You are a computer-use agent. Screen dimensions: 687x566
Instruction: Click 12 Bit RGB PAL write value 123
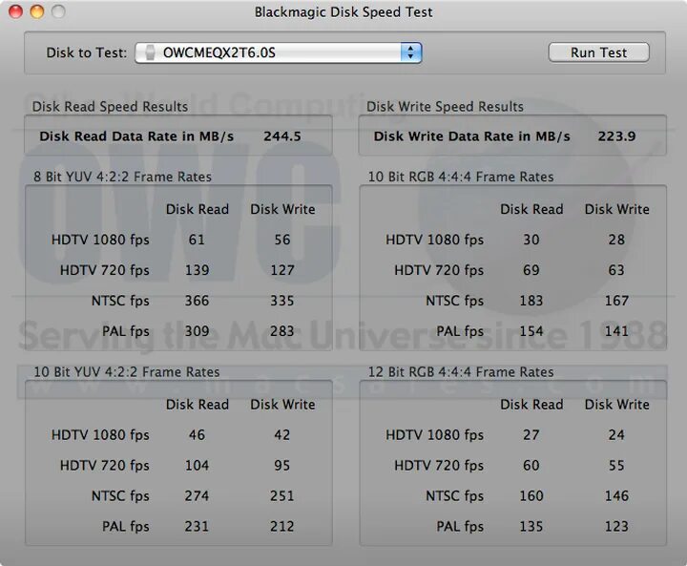(x=616, y=526)
